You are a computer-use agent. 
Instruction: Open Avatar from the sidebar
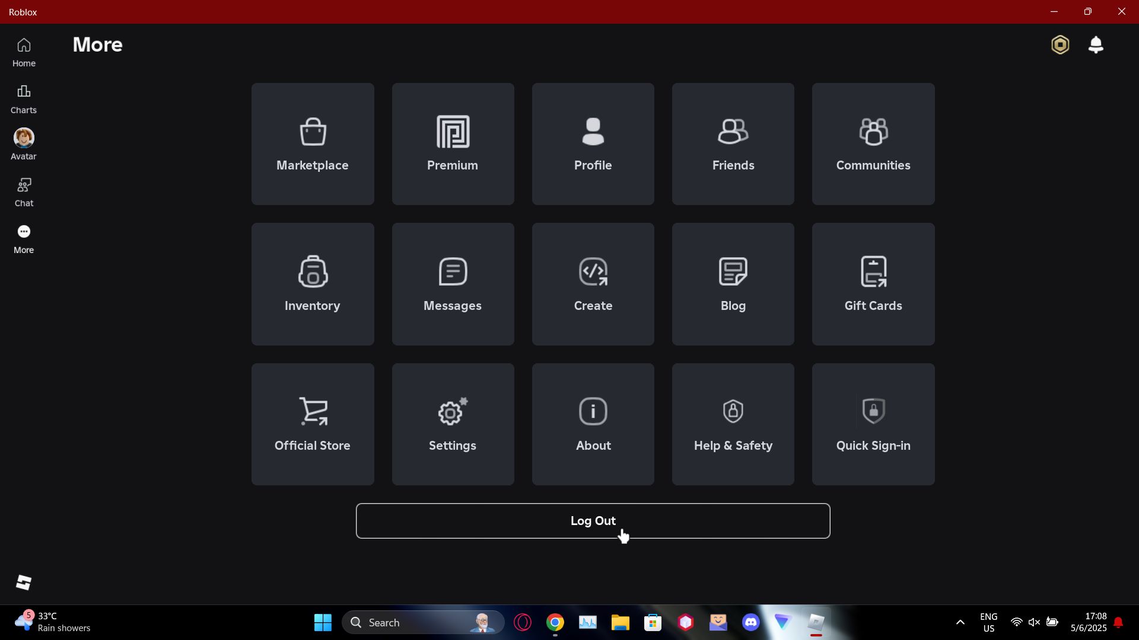click(x=24, y=145)
